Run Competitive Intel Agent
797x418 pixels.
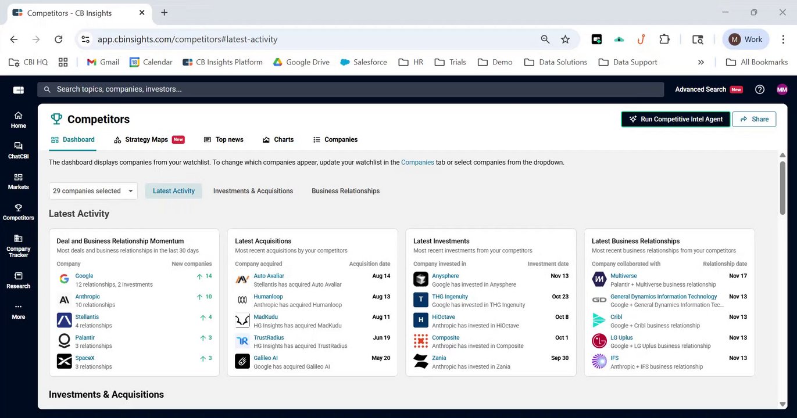[x=676, y=119]
